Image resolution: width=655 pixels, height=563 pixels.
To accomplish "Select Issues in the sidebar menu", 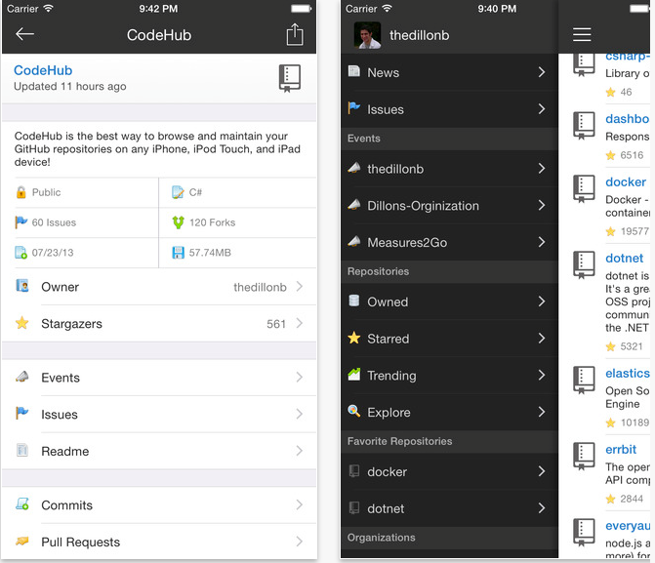I will pyautogui.click(x=449, y=109).
